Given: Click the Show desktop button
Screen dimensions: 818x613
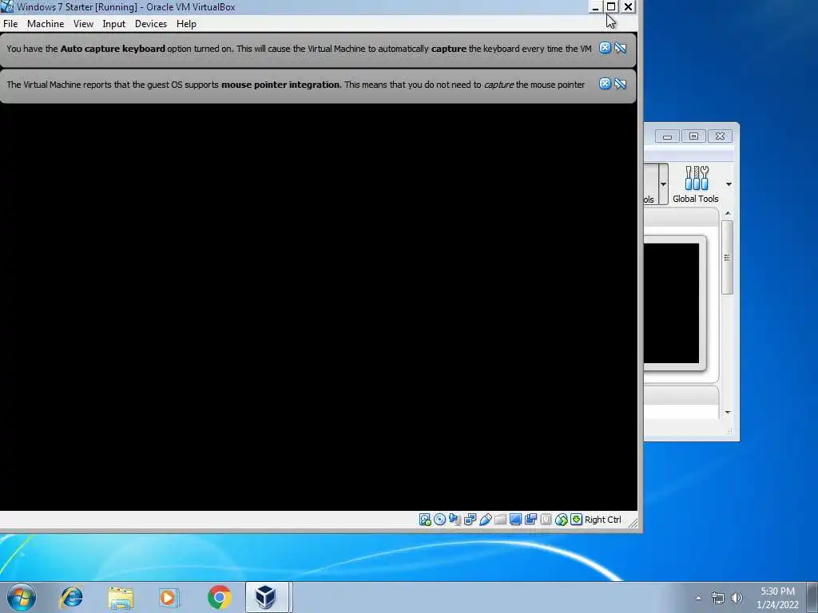Looking at the screenshot, I should click(812, 597).
